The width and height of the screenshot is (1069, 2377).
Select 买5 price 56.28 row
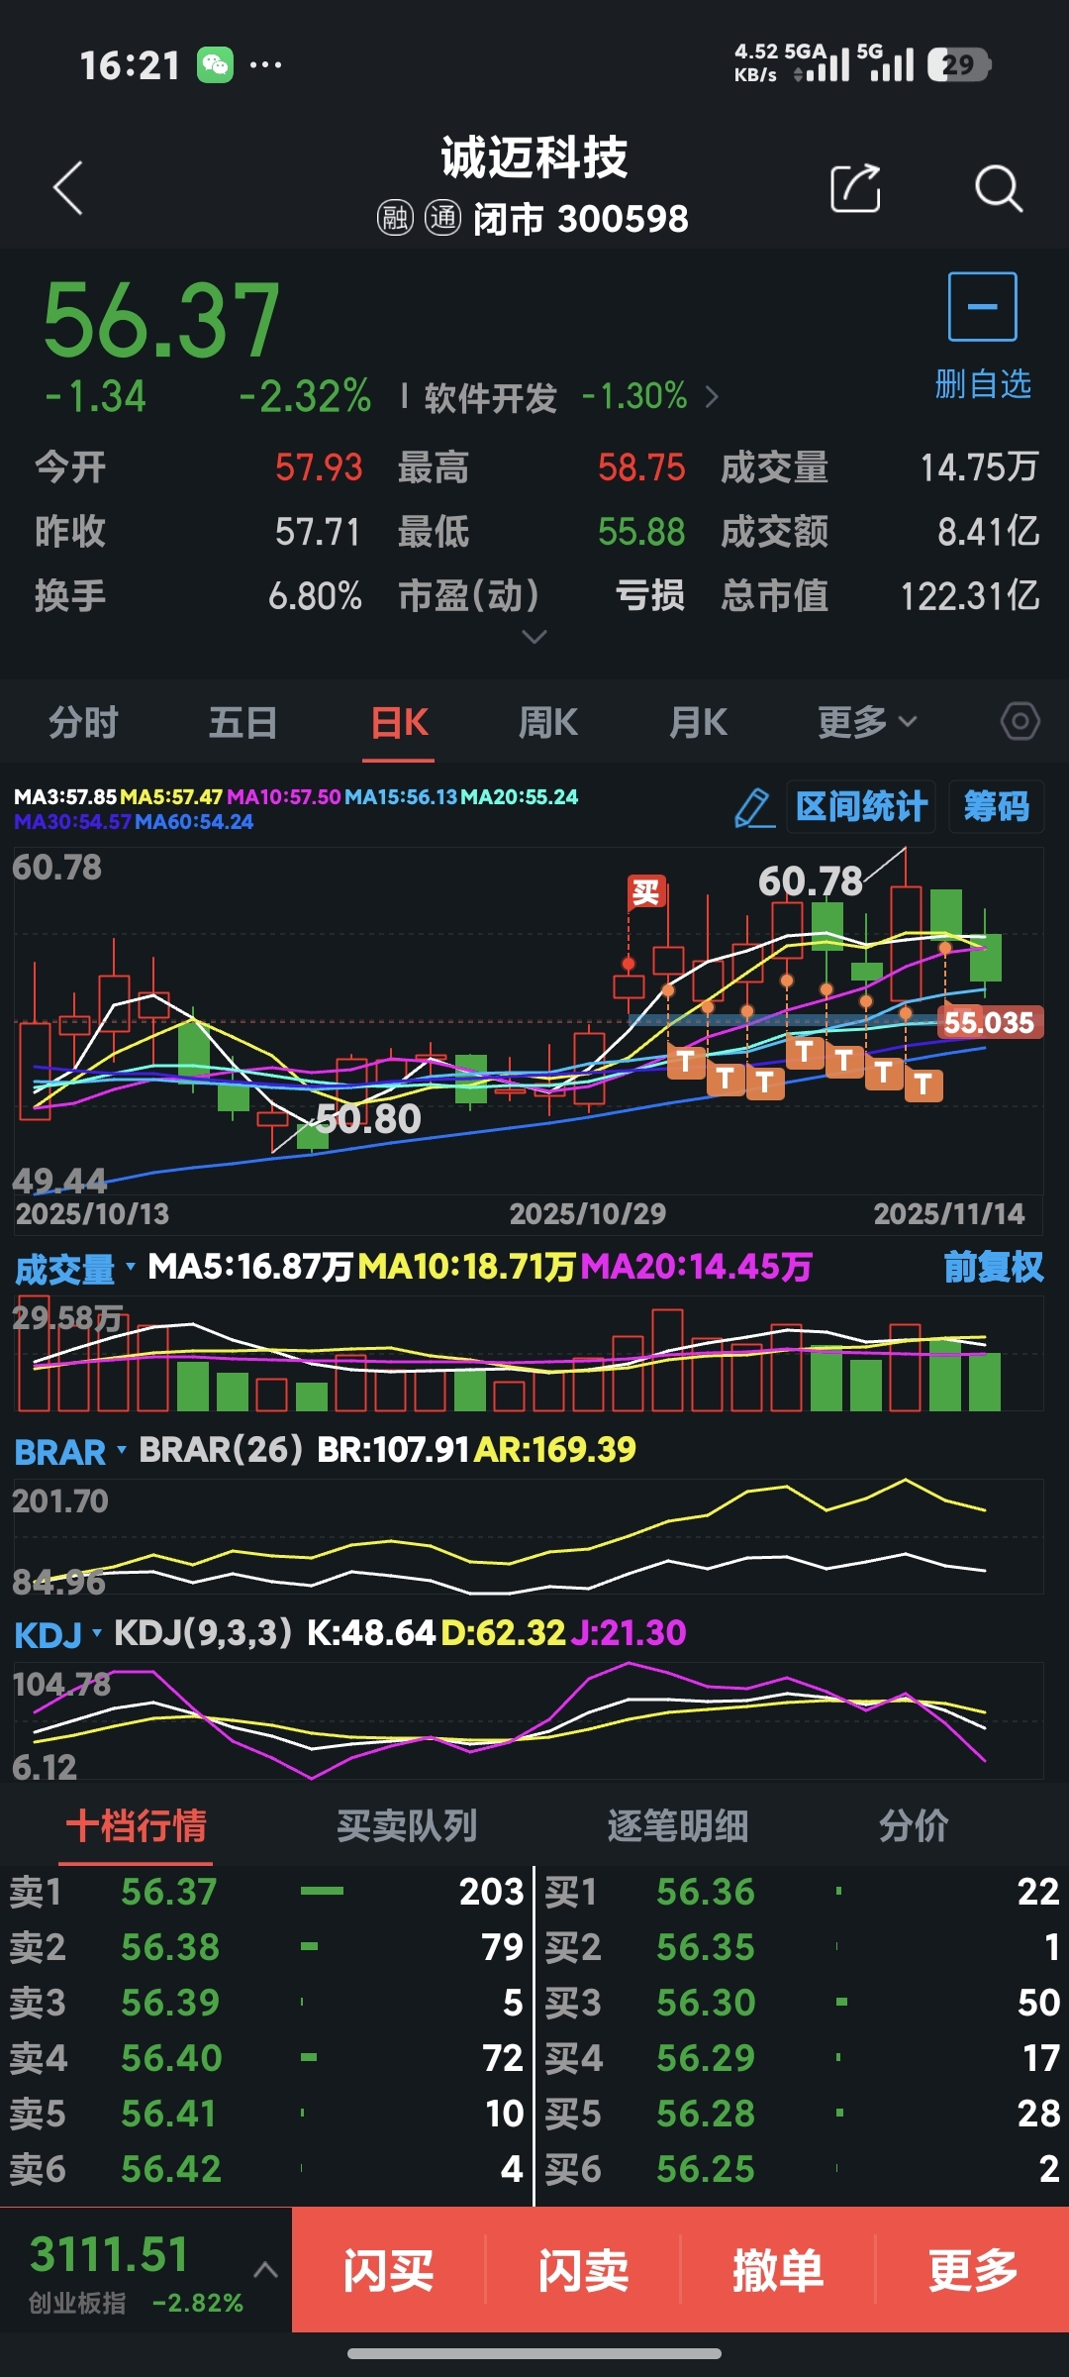pyautogui.click(x=803, y=2114)
